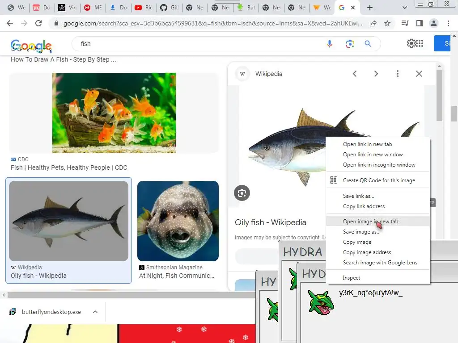Select Save link as...
This screenshot has width=458, height=343.
pos(378,196)
